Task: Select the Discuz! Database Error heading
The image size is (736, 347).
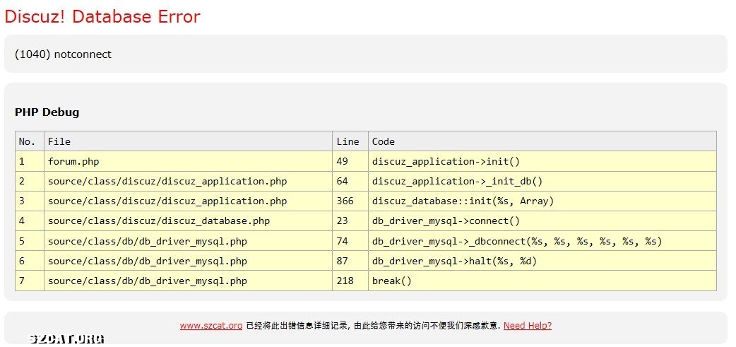Action: 102,16
